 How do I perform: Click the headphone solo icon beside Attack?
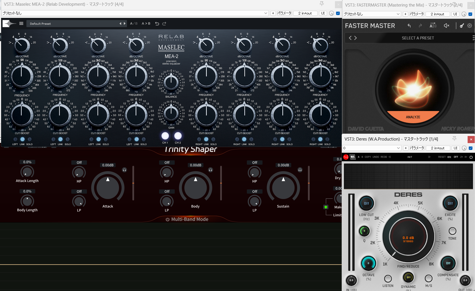[x=124, y=170]
